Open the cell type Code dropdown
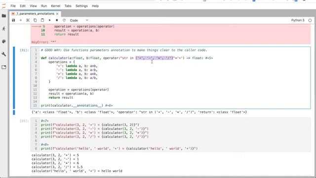The height and width of the screenshot is (178, 316). click(79, 20)
